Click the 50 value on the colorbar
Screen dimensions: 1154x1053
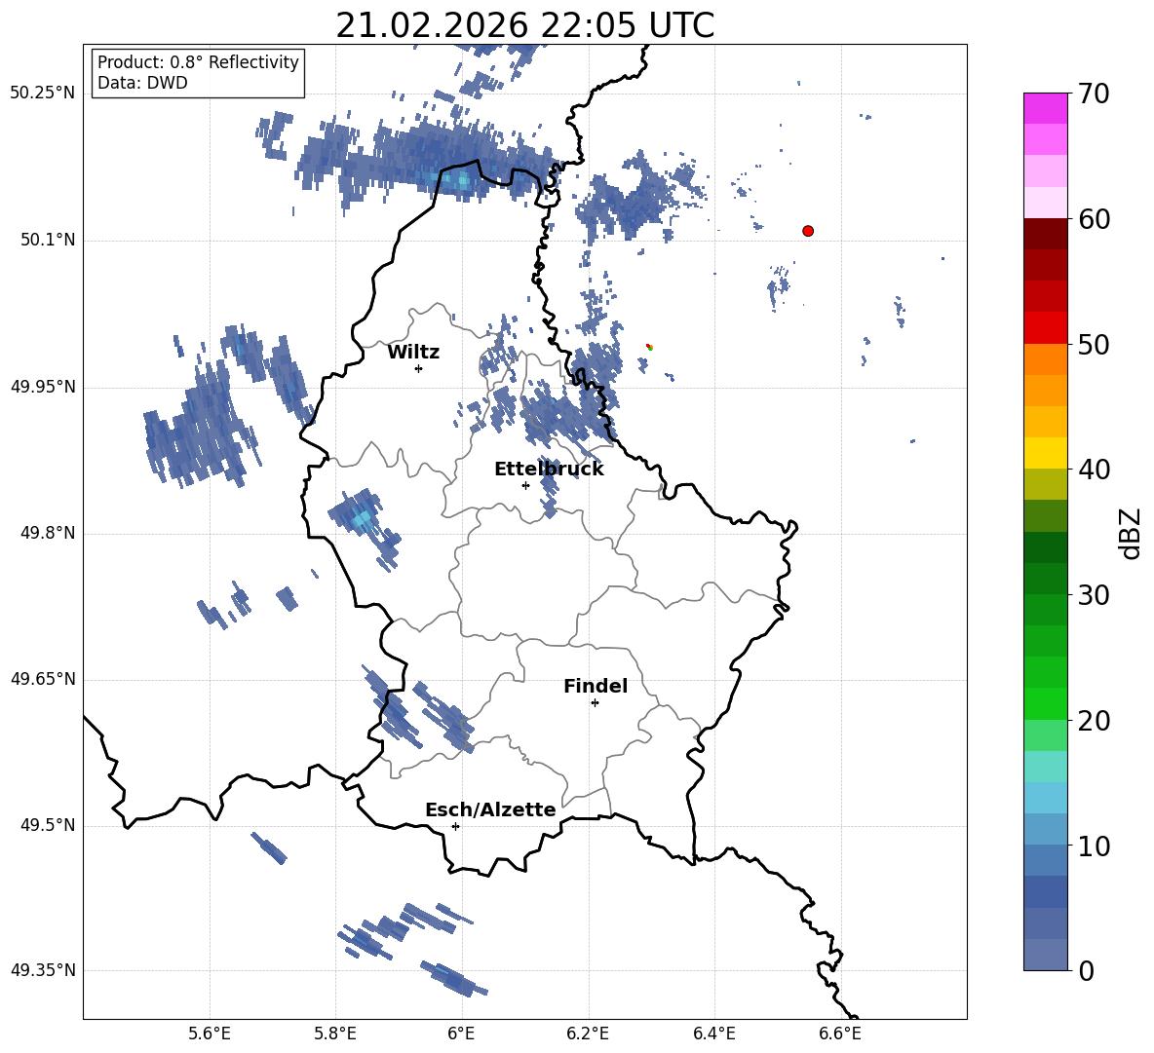pos(1094,344)
